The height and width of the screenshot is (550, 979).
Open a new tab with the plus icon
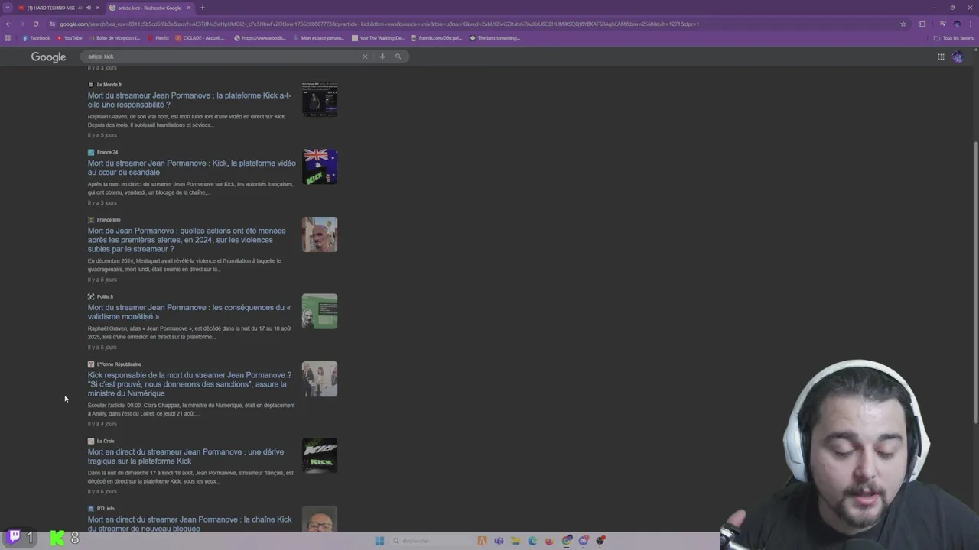[x=203, y=8]
